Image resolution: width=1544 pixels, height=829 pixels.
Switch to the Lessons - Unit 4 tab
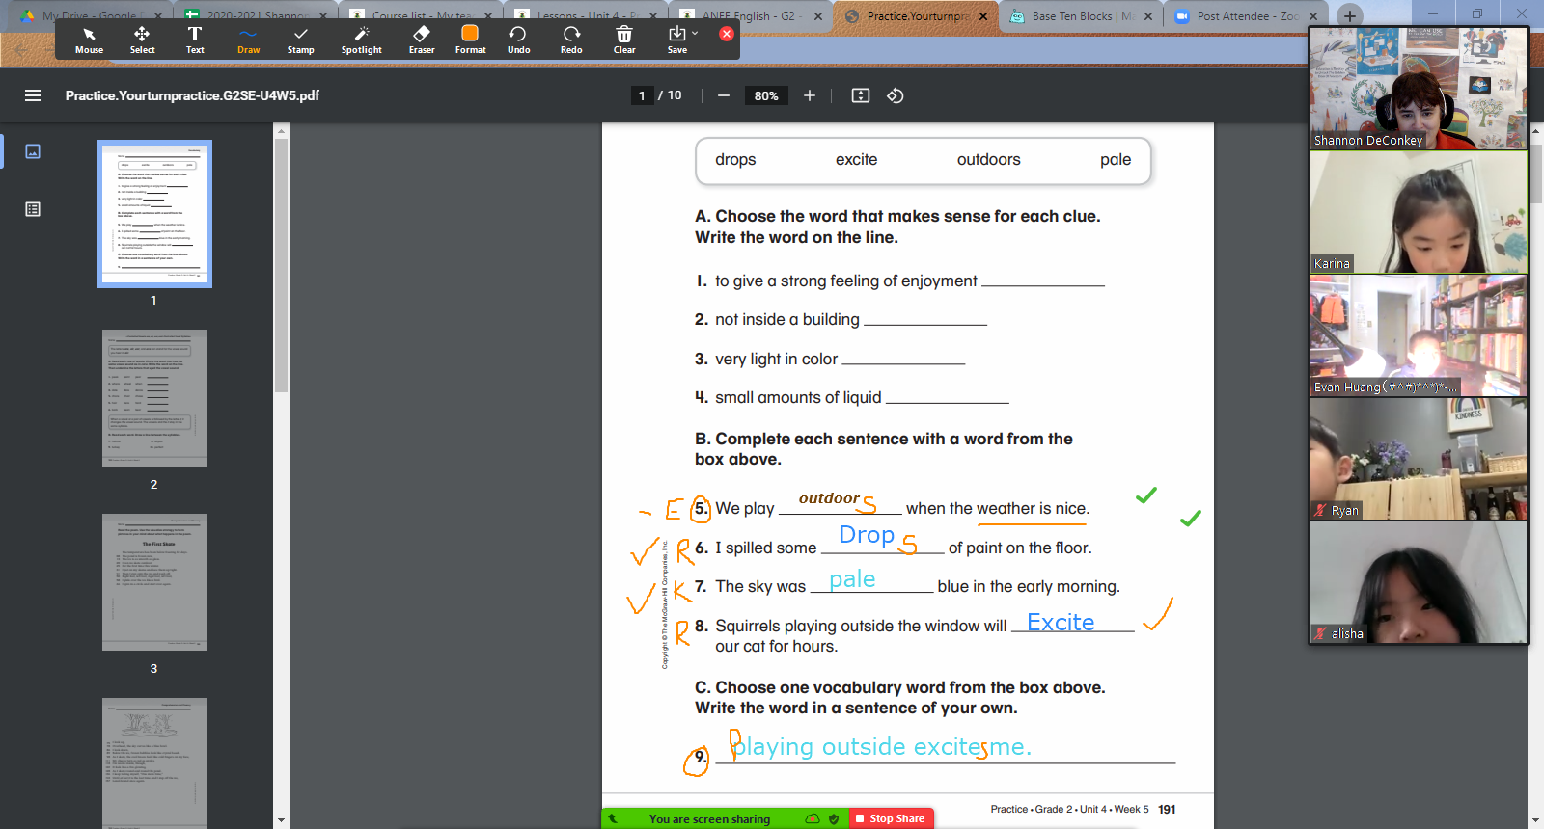pyautogui.click(x=586, y=15)
